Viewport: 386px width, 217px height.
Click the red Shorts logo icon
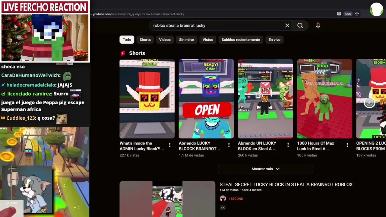click(123, 53)
